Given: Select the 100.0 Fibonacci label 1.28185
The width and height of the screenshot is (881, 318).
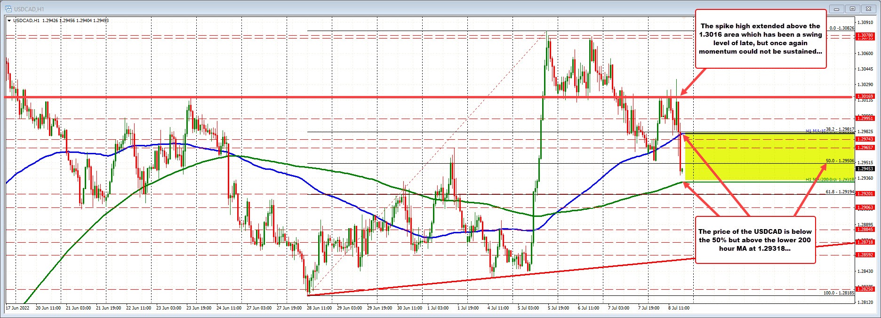Looking at the screenshot, I should 838,293.
